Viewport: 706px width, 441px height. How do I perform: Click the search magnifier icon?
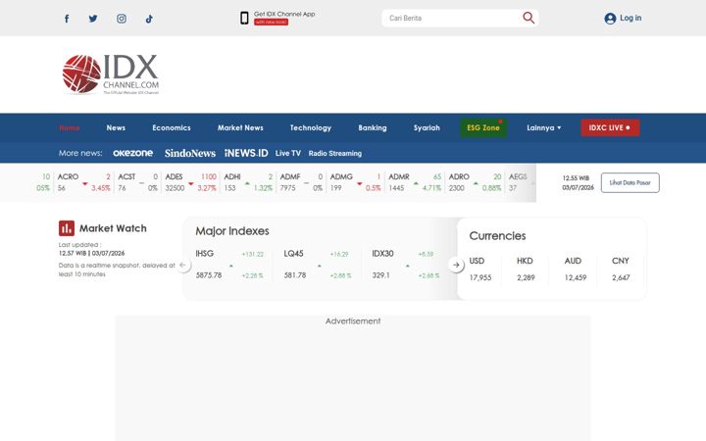529,18
